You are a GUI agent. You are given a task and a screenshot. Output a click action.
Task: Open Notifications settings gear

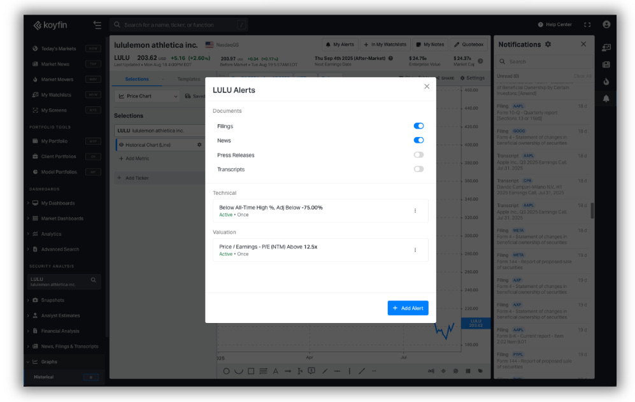tap(548, 44)
